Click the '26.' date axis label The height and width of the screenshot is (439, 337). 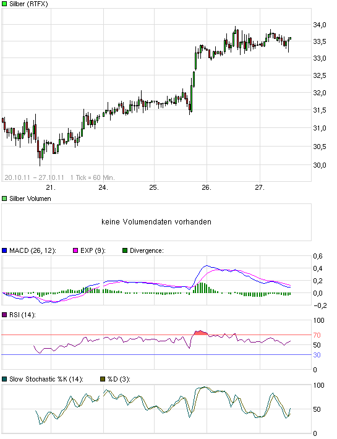(207, 187)
